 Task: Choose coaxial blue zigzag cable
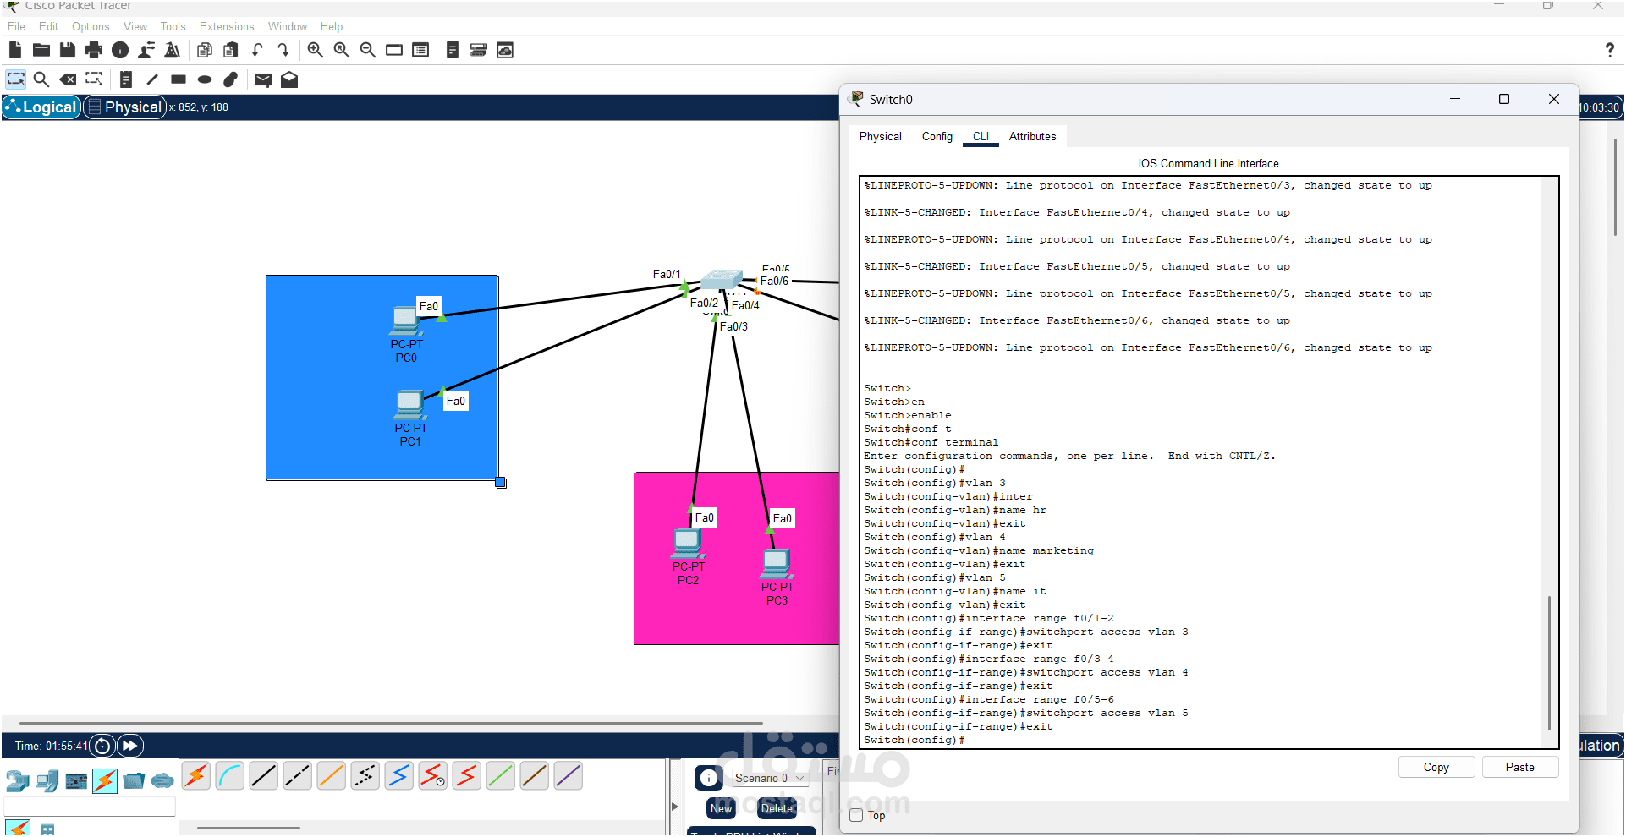tap(399, 776)
